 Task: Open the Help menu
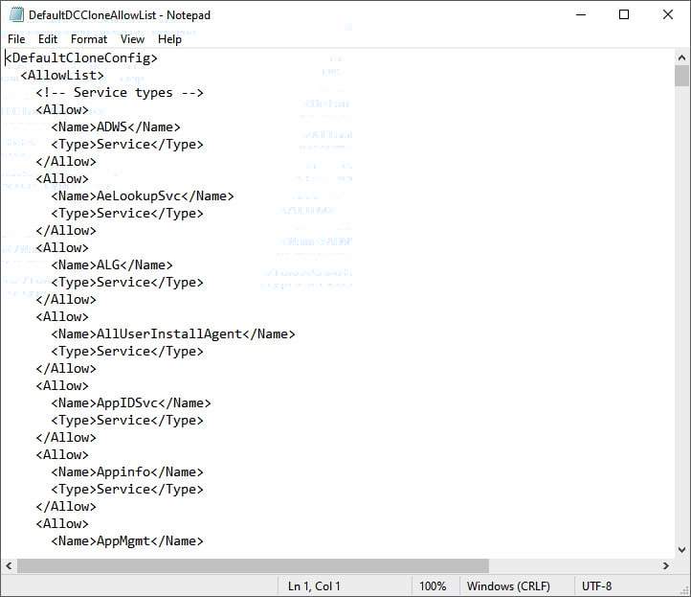point(169,39)
